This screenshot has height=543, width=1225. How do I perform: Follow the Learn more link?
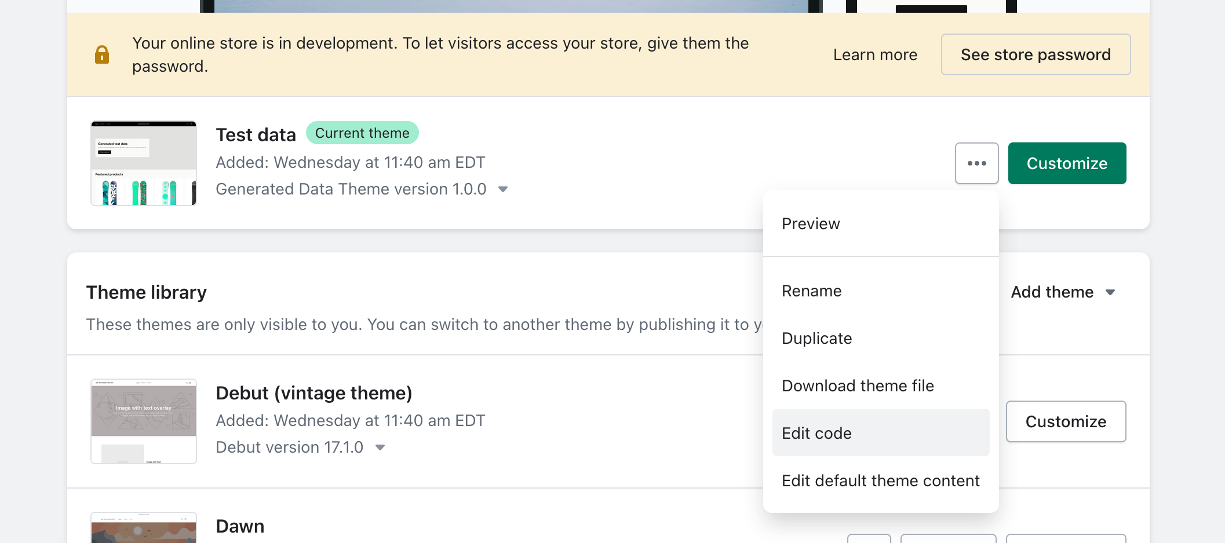click(875, 54)
